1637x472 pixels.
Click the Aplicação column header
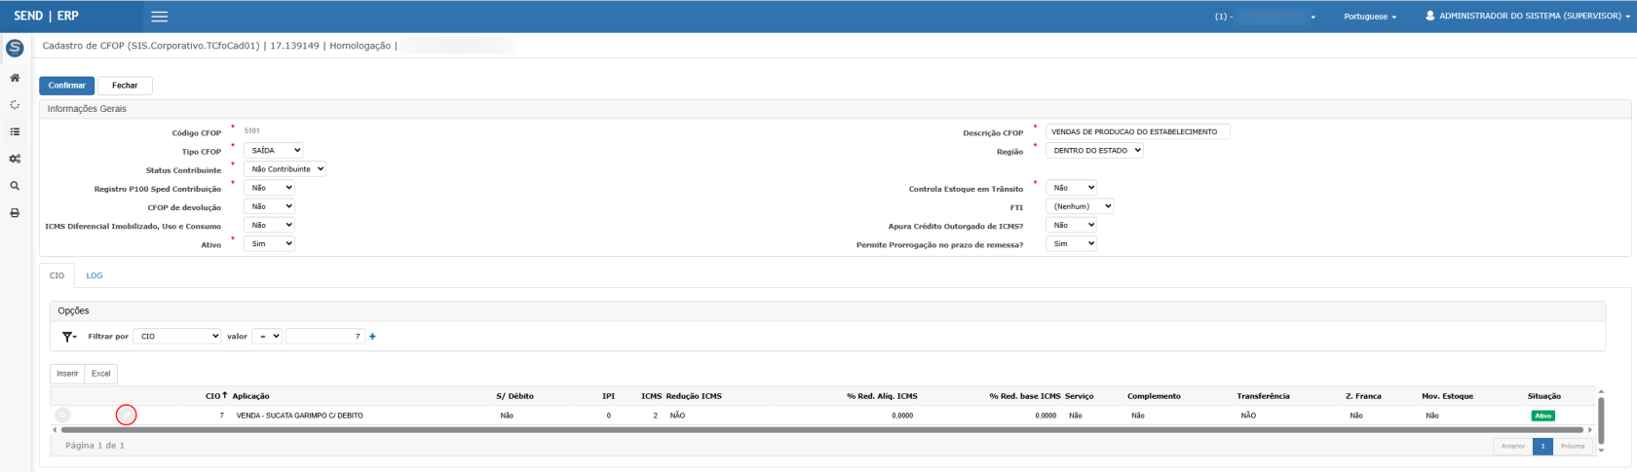(x=250, y=396)
